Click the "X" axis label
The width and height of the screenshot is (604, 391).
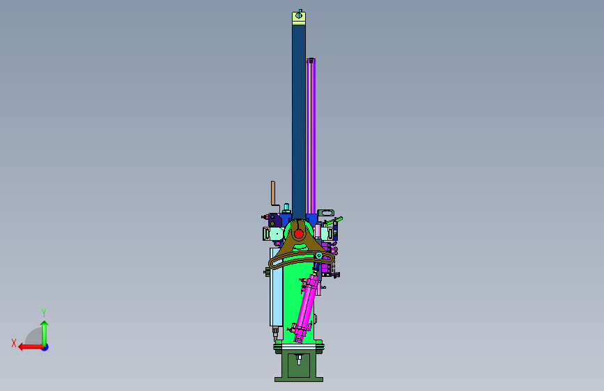point(14,343)
